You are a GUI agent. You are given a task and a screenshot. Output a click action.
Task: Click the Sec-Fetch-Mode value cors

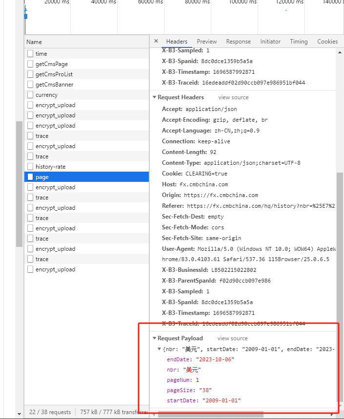pyautogui.click(x=218, y=227)
